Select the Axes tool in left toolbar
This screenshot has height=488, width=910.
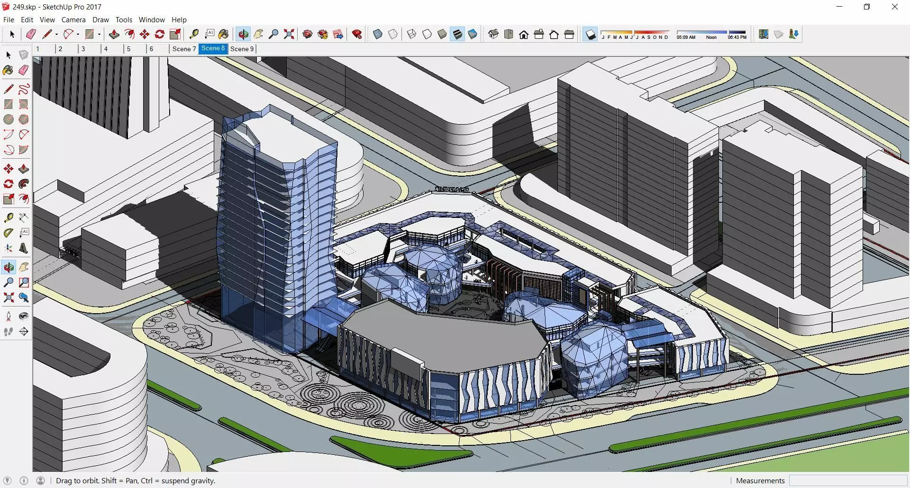[x=9, y=248]
